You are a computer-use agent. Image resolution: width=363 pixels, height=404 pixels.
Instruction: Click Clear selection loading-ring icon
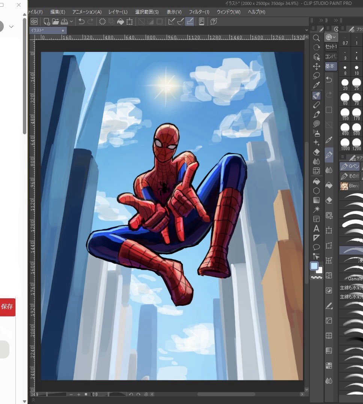click(102, 21)
